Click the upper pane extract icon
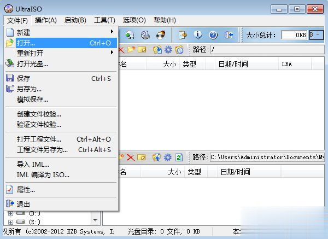This screenshot has width=328, height=239. (x=157, y=50)
